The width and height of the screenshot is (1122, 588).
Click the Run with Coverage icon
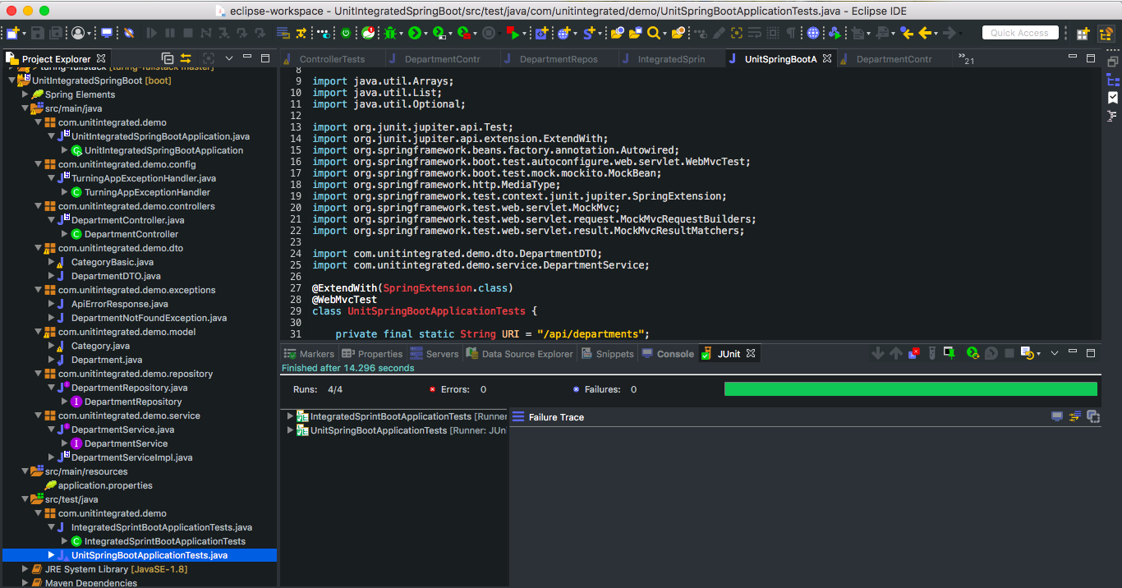coord(439,33)
